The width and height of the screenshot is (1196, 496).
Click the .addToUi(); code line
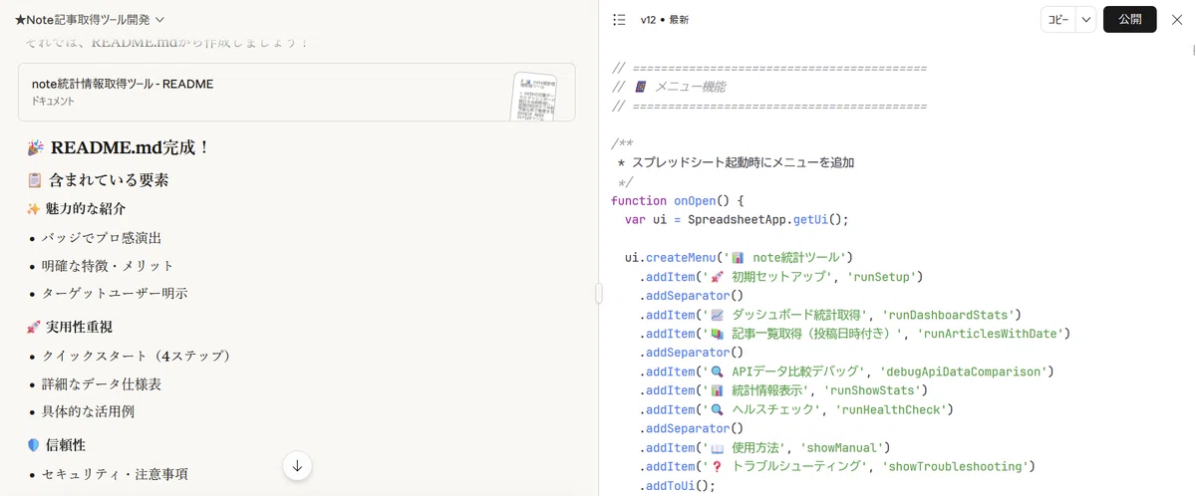[678, 486]
